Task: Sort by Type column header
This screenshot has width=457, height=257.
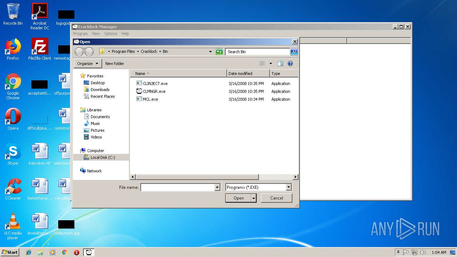Action: point(284,74)
